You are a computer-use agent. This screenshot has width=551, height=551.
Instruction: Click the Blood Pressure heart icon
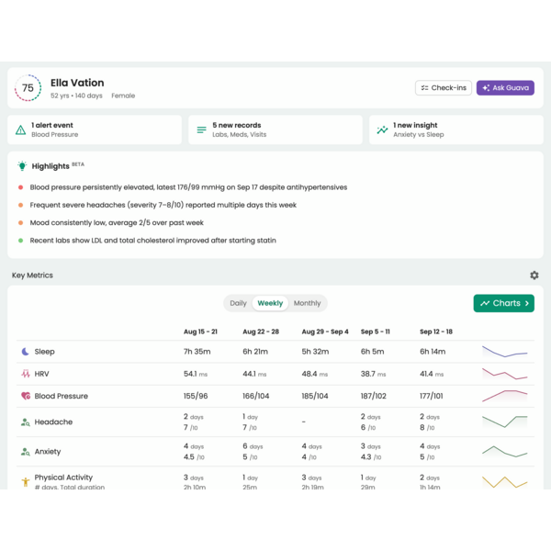(26, 396)
